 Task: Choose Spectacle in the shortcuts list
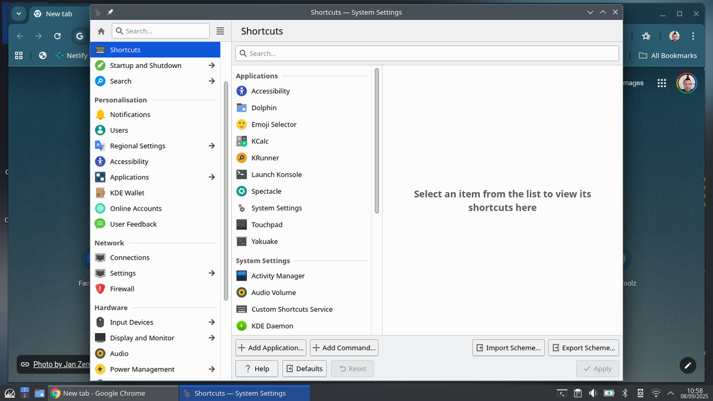(x=266, y=191)
